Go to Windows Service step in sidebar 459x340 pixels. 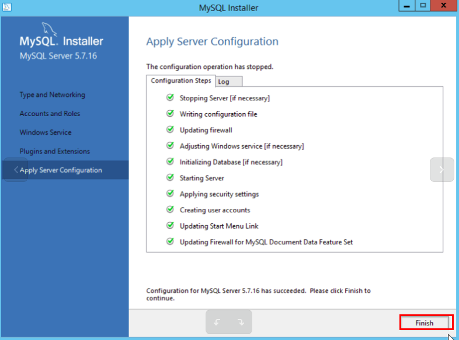point(46,132)
